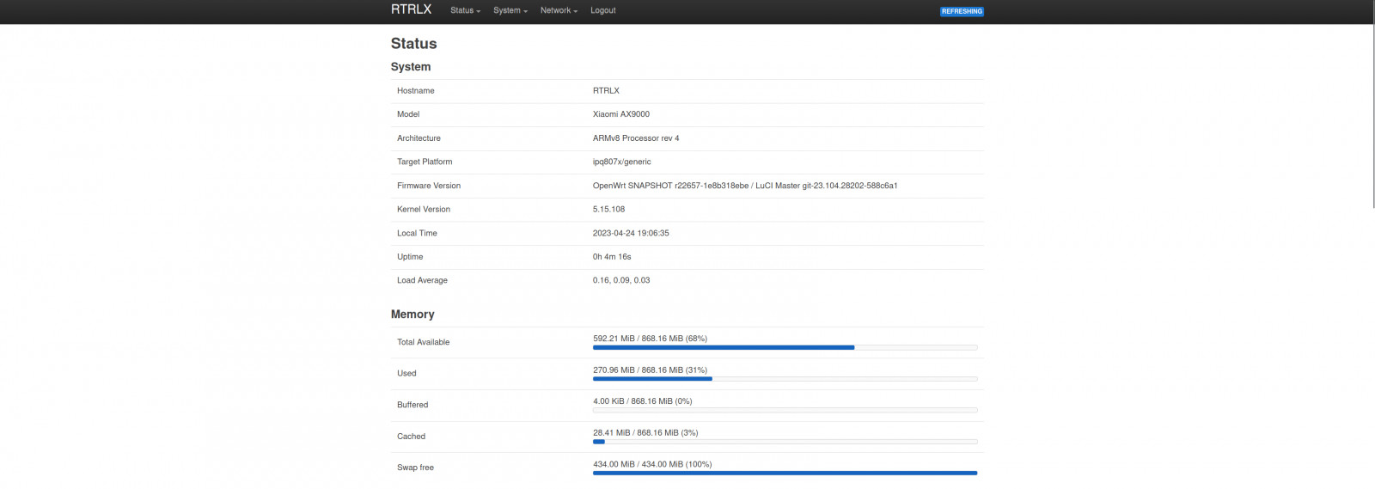The image size is (1375, 489).
Task: Click the Kernel Version 5.15.108 value
Action: 608,209
